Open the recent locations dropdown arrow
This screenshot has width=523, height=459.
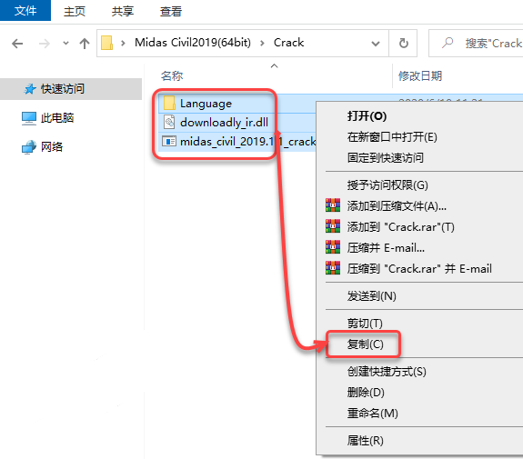point(65,43)
